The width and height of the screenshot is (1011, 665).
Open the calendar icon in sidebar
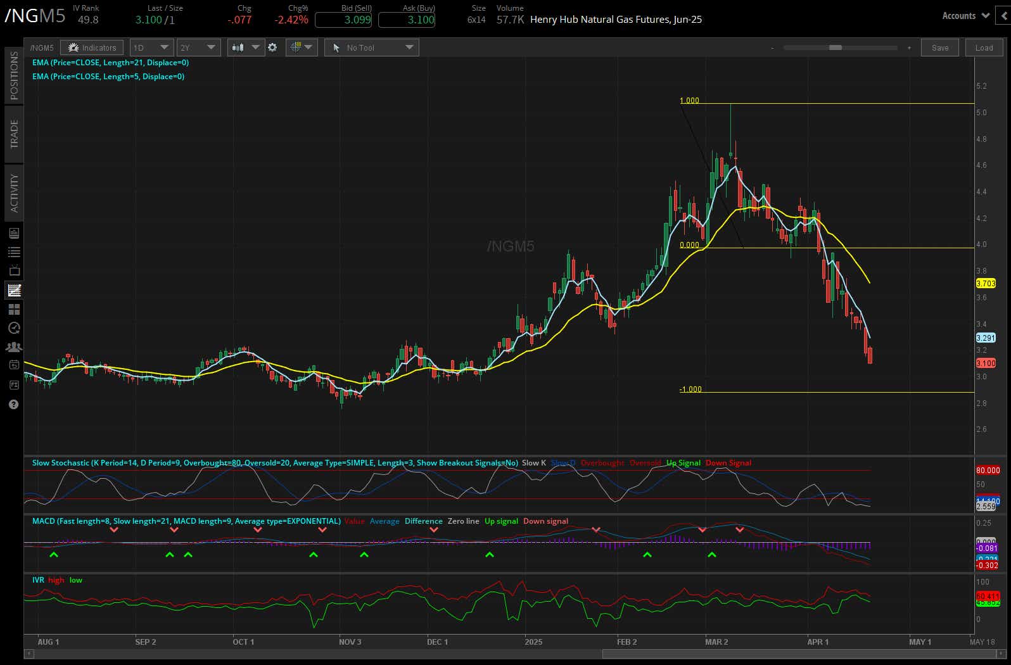coord(14,365)
